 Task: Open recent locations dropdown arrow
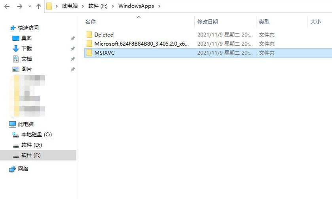coord(30,6)
